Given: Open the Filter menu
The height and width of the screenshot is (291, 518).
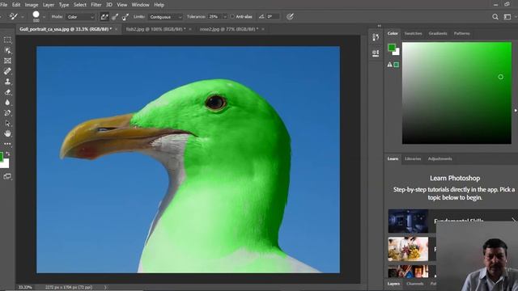Looking at the screenshot, I should (x=96, y=5).
